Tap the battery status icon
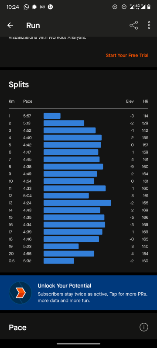The image size is (157, 348). 149,7
